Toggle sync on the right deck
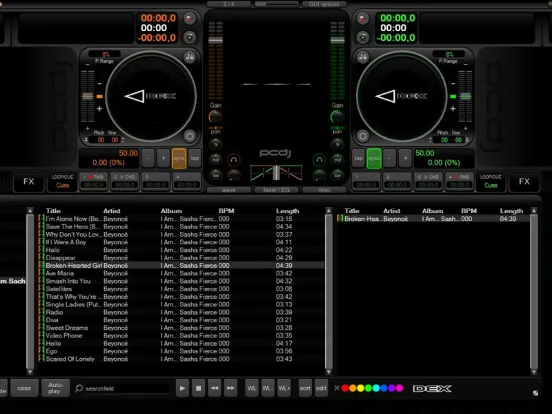Screen dimensions: 552x414 (x=374, y=157)
